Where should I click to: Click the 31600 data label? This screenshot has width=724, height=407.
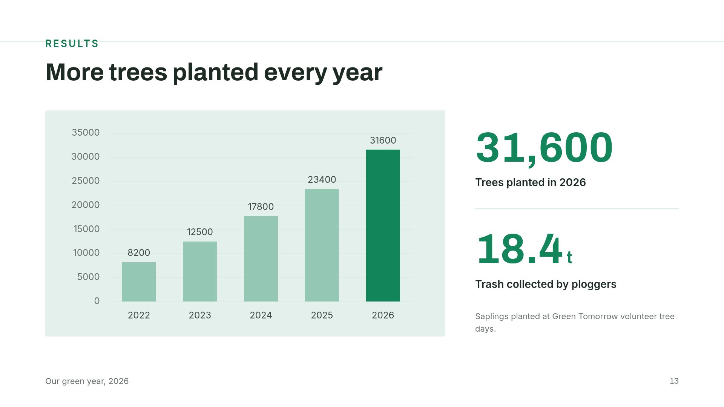(383, 141)
